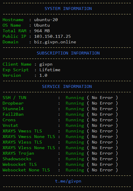Click the SERVICE INFORMATION heading
133x191 pixels.
67,86
